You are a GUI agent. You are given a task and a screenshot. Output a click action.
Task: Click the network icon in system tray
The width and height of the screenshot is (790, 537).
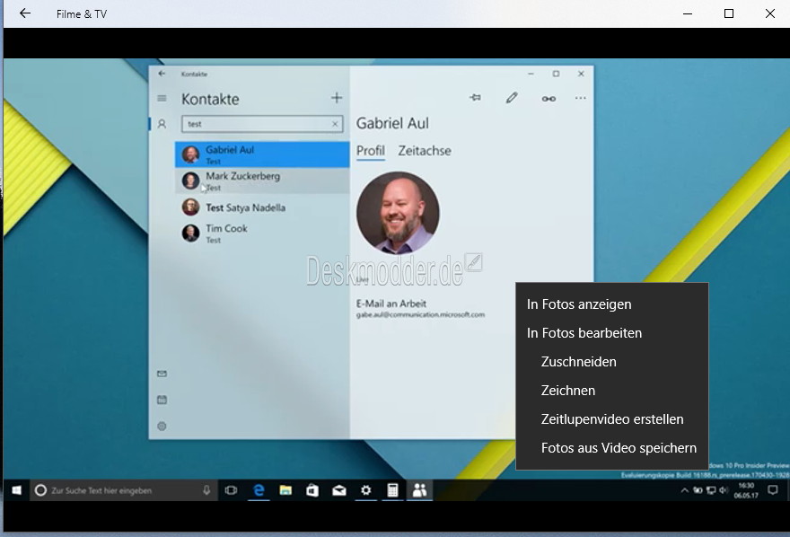coord(710,490)
